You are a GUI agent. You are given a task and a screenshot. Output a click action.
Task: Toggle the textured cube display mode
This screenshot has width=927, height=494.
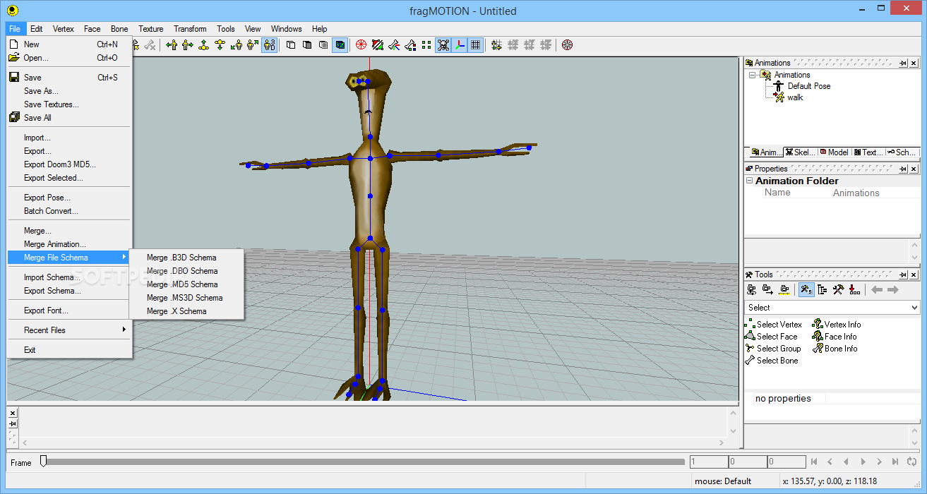(340, 44)
